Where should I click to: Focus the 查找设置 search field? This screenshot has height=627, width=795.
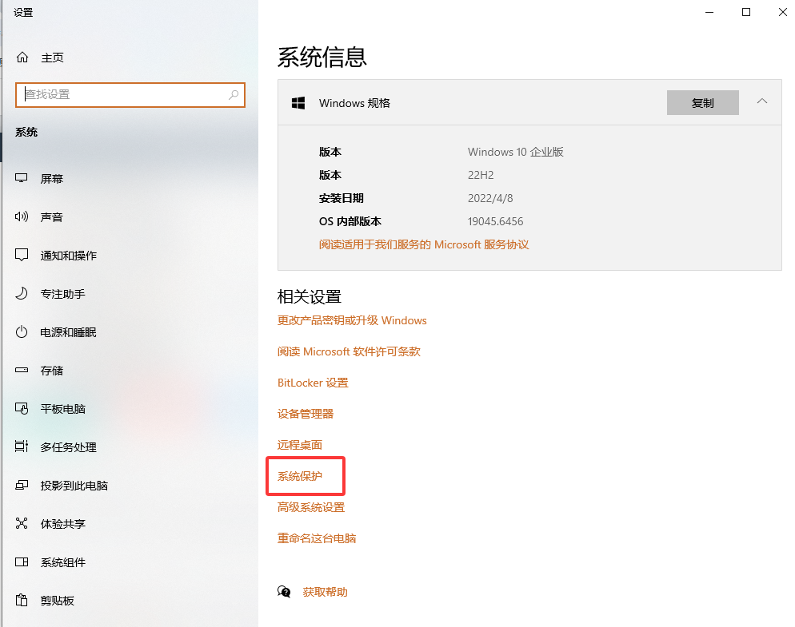coord(130,95)
